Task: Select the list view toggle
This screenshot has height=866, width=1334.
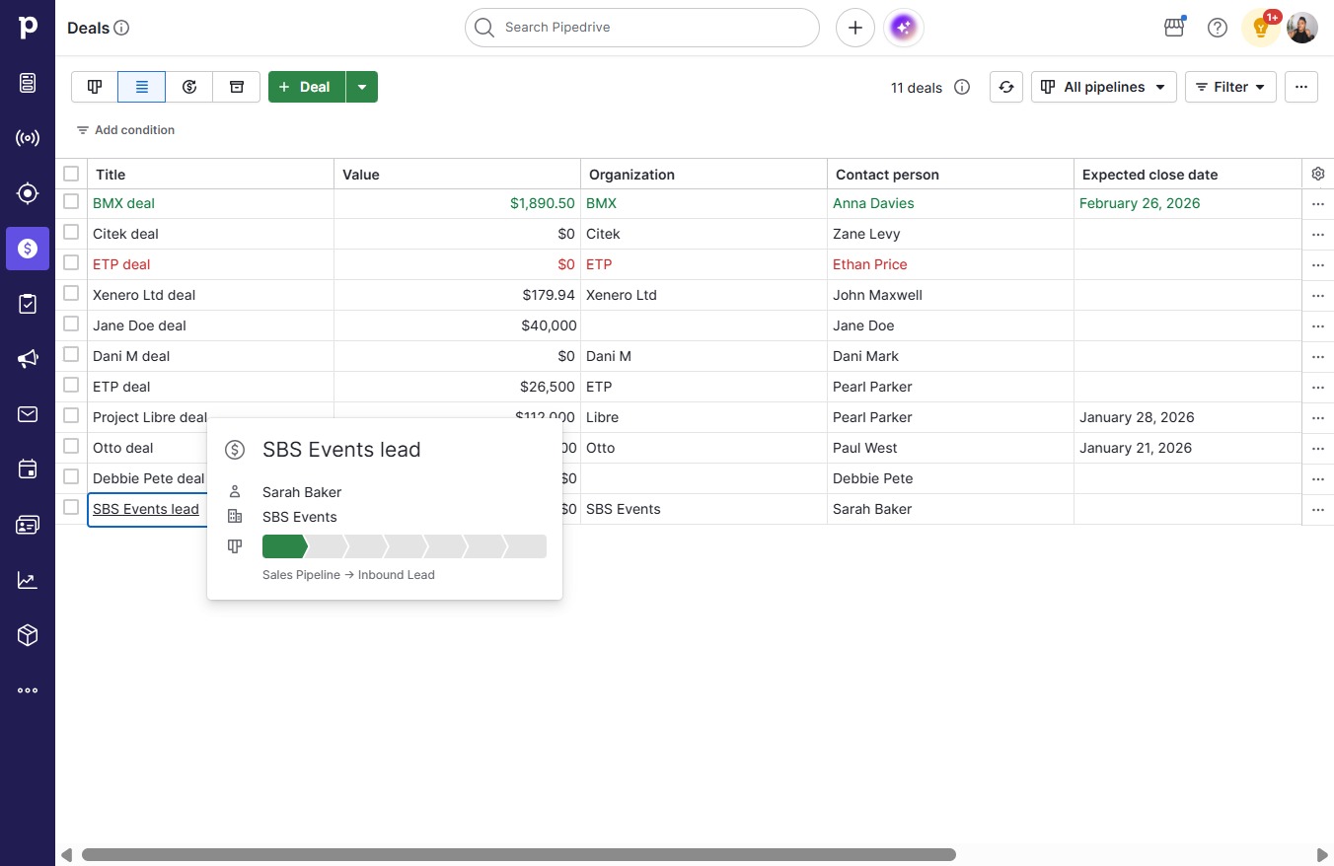Action: pos(142,87)
